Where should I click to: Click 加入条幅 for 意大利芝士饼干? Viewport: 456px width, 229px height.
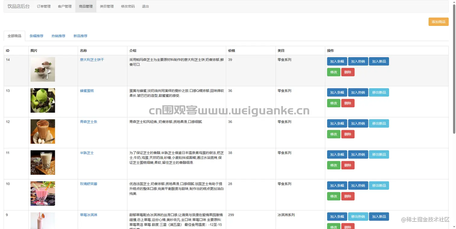pyautogui.click(x=337, y=61)
